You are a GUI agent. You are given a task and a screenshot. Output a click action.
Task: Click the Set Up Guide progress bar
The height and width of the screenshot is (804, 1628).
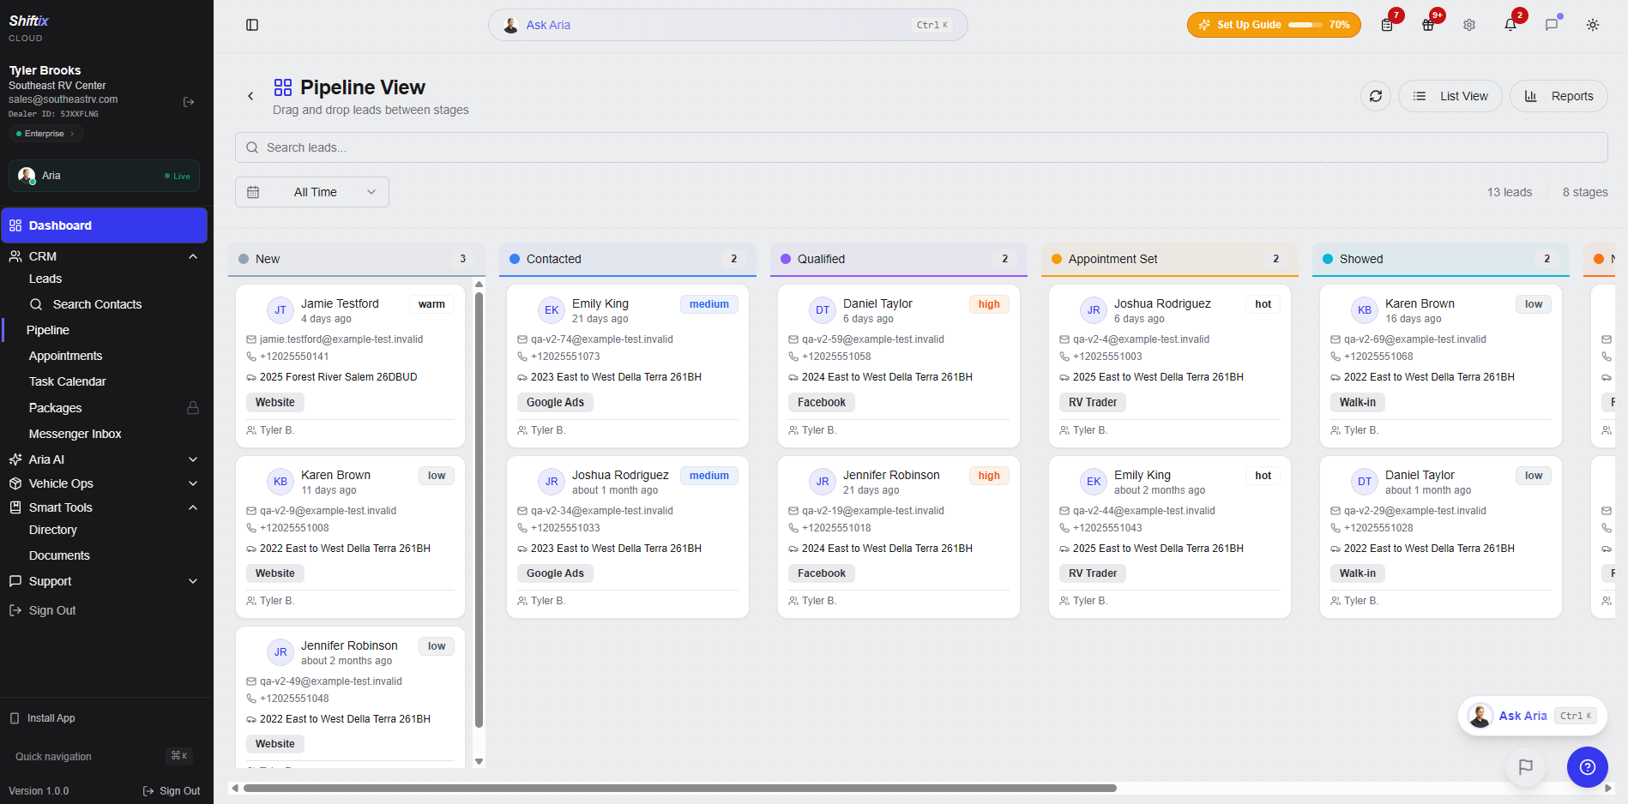1305,25
